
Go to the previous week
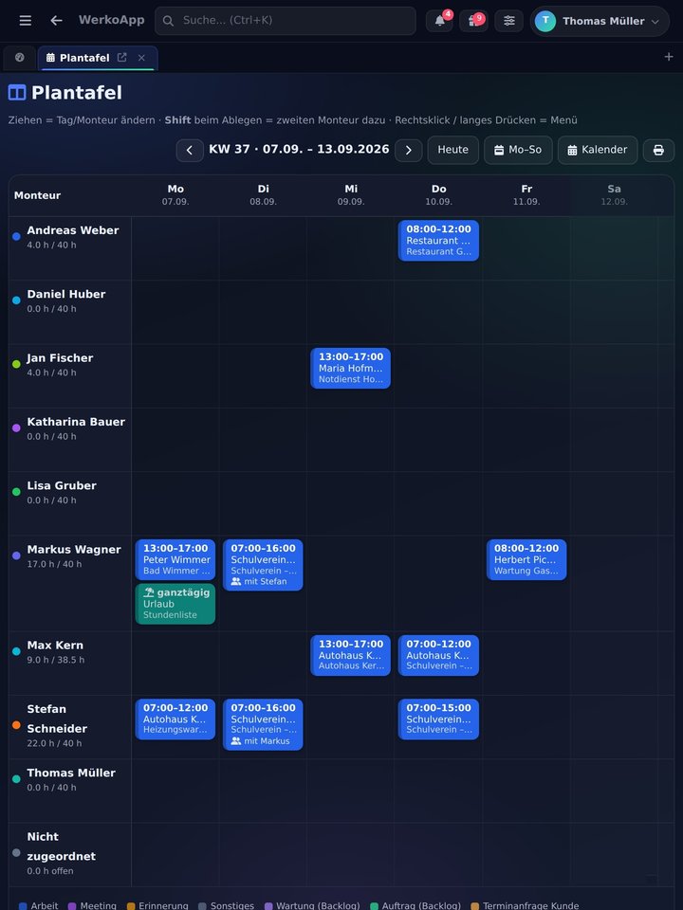point(190,151)
